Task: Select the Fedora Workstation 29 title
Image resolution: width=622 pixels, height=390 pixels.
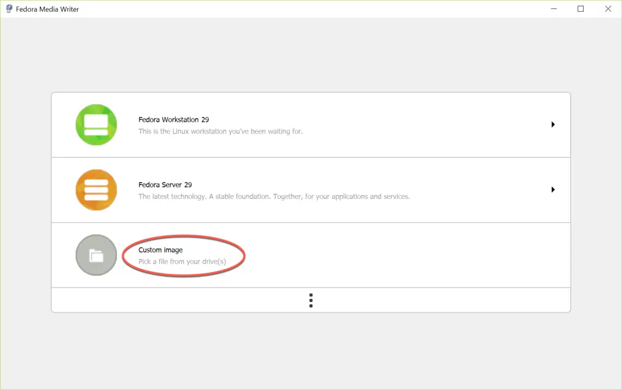Action: [x=173, y=120]
